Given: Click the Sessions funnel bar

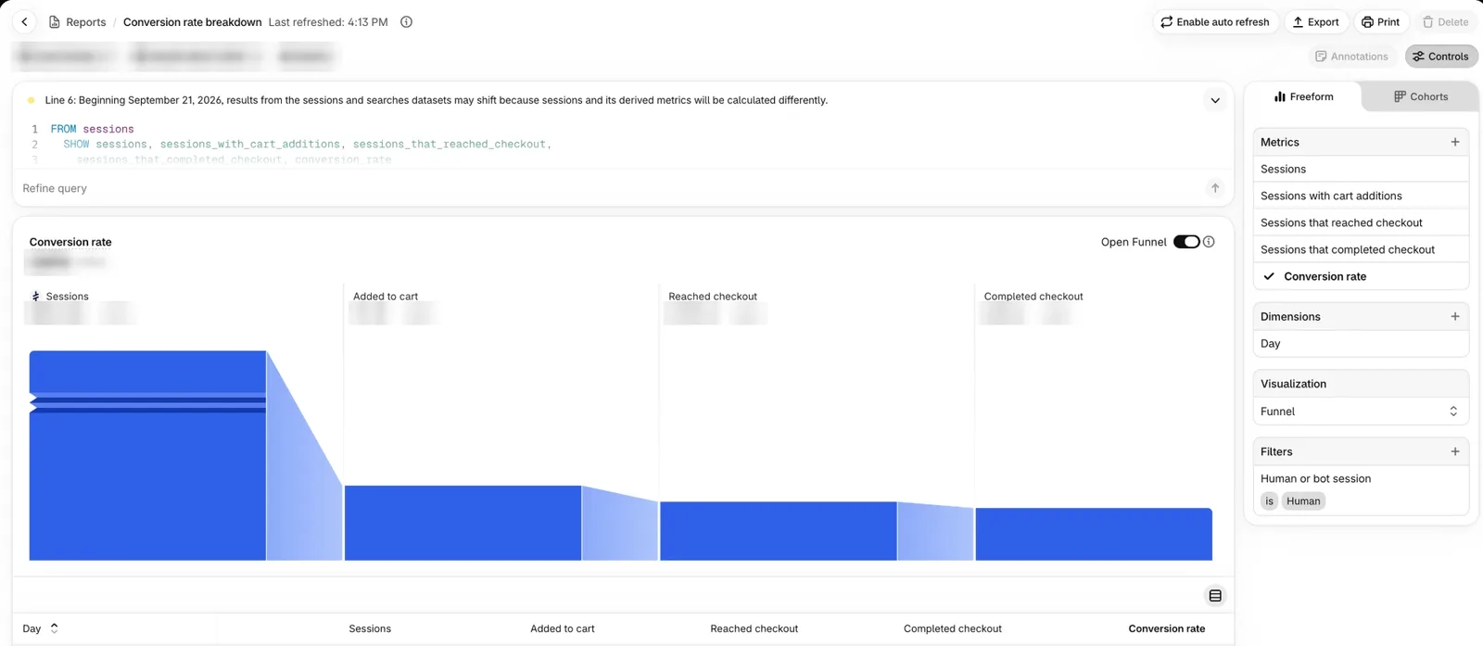Looking at the screenshot, I should [x=147, y=455].
